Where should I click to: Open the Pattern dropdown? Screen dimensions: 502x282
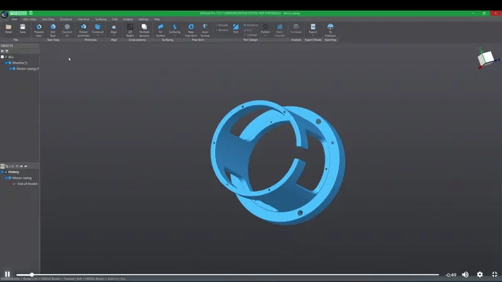coord(265,35)
